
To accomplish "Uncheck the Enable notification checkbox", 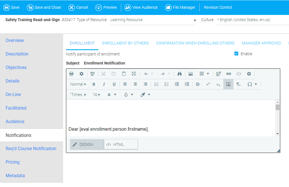I will point(236,54).
